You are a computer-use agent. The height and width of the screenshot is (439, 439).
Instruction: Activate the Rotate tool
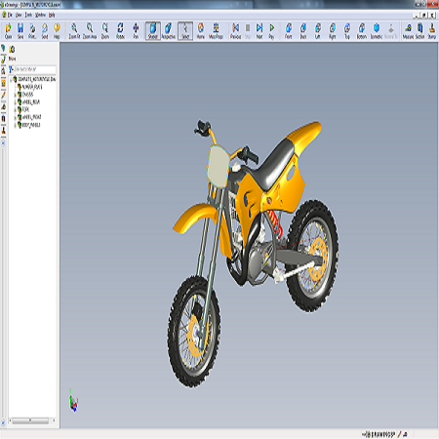[x=120, y=31]
